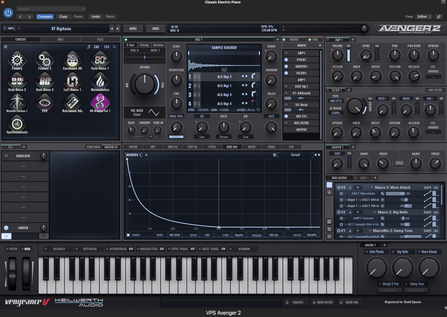This screenshot has width=447, height=317.
Task: Disable PITCH1 in the route list
Action: pos(286,60)
